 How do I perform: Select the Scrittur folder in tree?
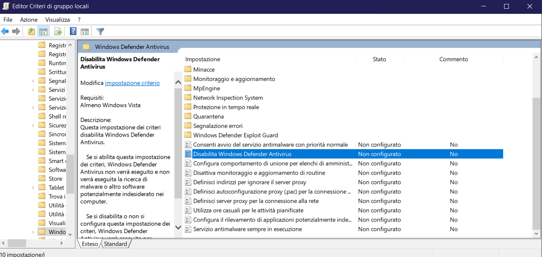coord(57,72)
